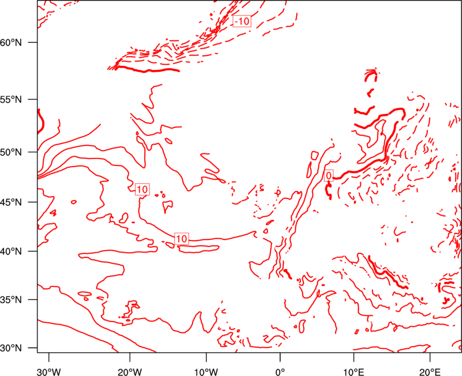Click the 45°N latitude axis label
Screen dimensions: 462x376
[11, 202]
